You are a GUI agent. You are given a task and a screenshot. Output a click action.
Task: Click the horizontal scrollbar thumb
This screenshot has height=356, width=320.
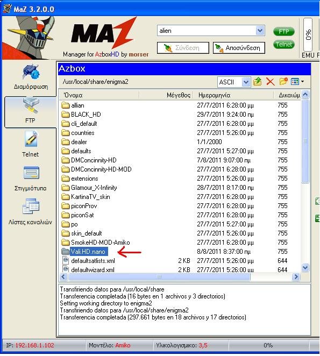click(x=159, y=277)
